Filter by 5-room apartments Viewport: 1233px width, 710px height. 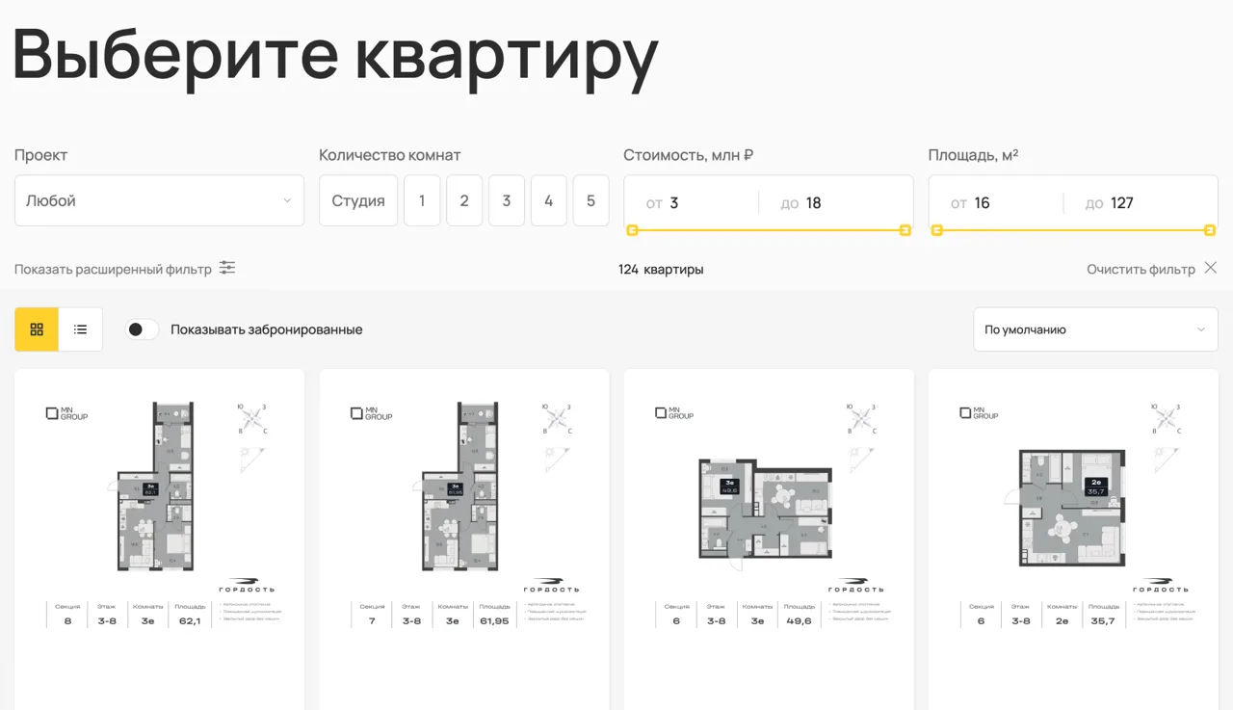(x=590, y=200)
